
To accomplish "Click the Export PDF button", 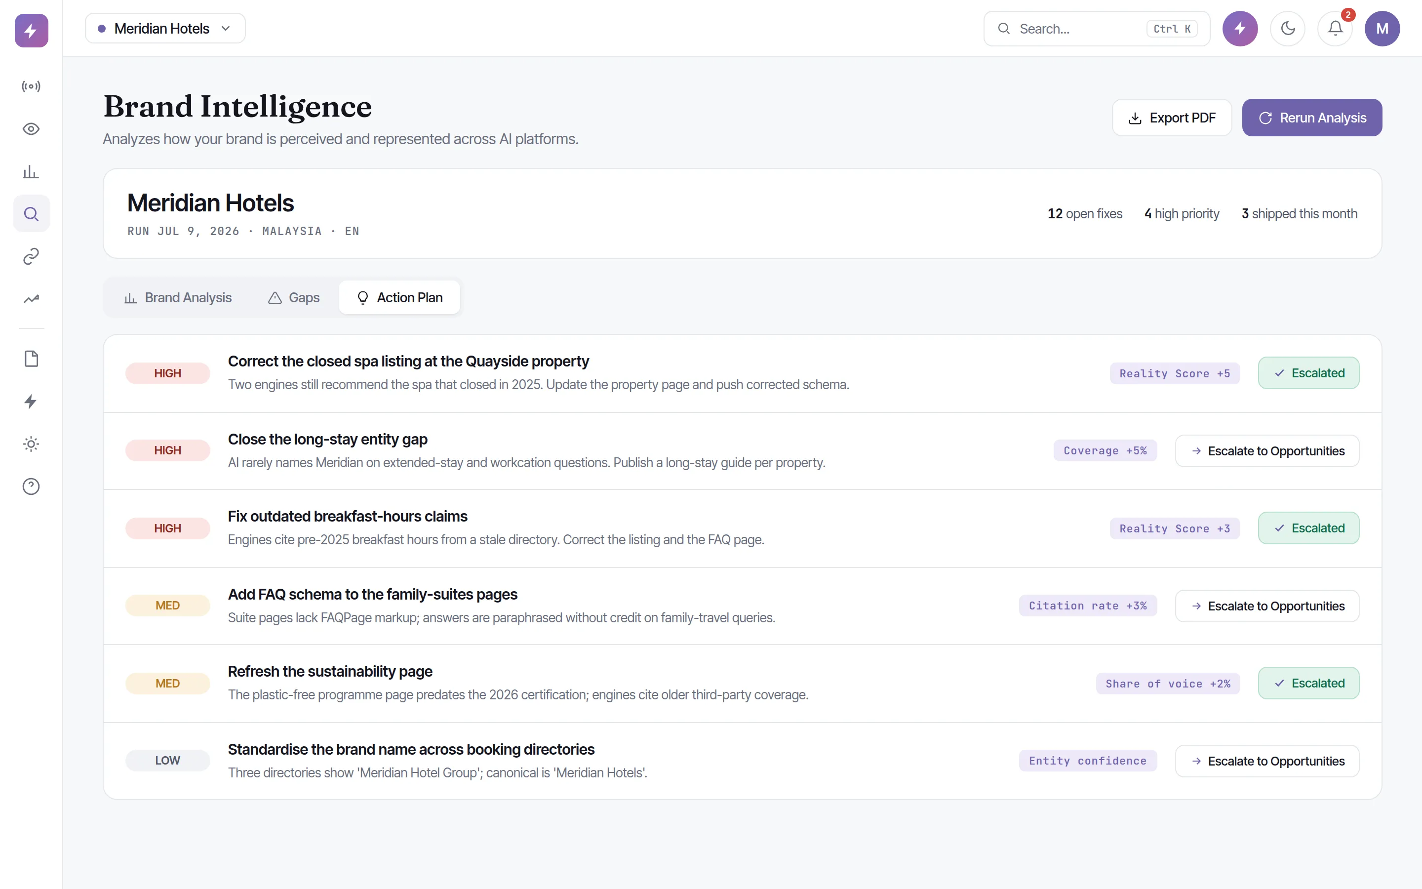I will click(x=1172, y=118).
